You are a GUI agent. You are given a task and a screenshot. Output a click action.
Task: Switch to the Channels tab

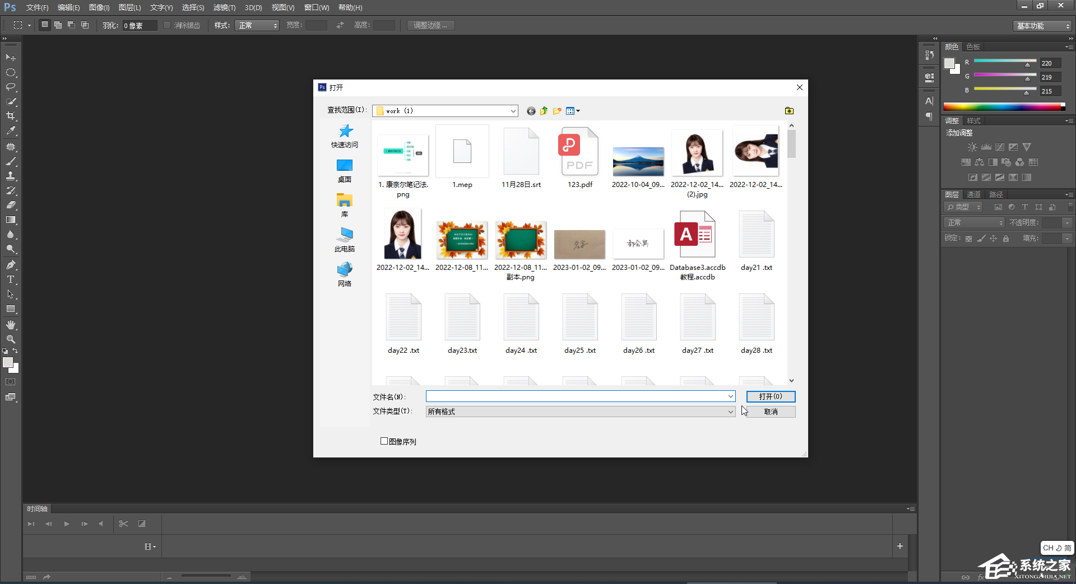coord(973,194)
